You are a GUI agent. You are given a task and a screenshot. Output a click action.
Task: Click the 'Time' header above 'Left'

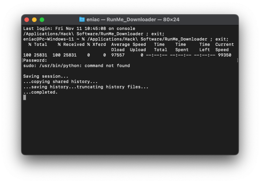tap(205, 44)
